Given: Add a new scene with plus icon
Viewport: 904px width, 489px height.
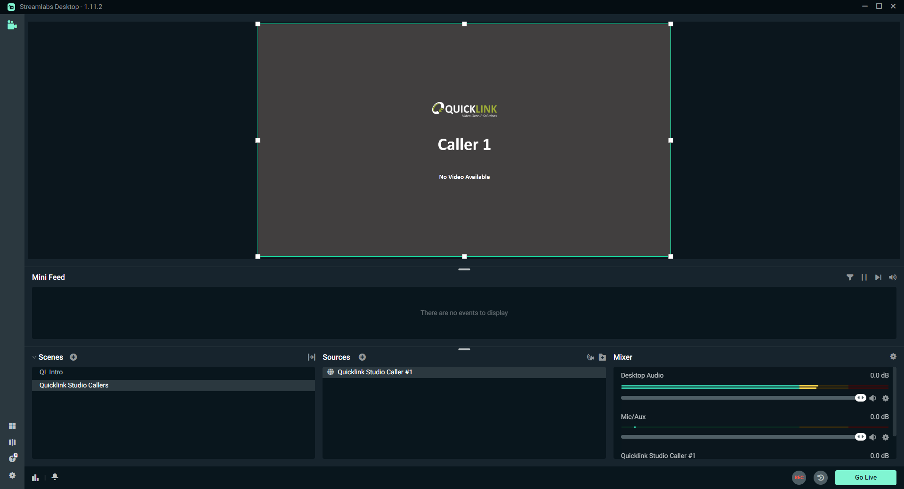Looking at the screenshot, I should pos(73,357).
